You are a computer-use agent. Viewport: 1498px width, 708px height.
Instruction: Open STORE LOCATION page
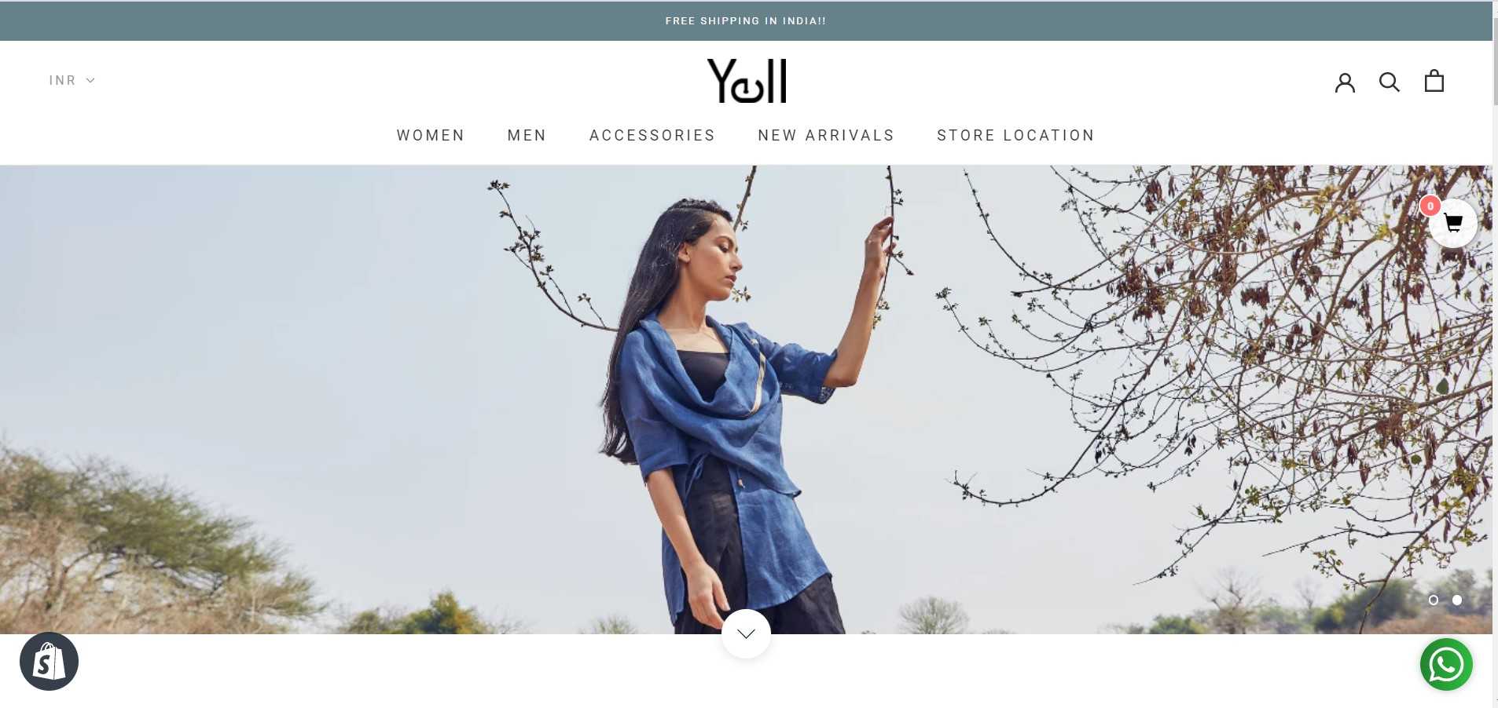tap(1016, 135)
